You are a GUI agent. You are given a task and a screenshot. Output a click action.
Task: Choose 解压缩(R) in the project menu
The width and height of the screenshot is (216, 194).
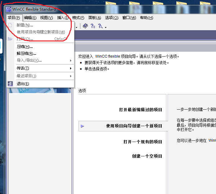point(26,54)
